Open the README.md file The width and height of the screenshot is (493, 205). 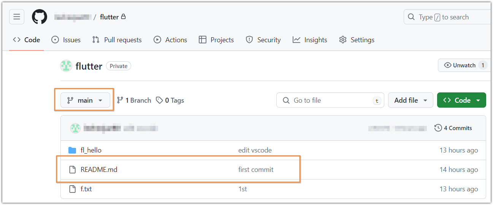[99, 170]
